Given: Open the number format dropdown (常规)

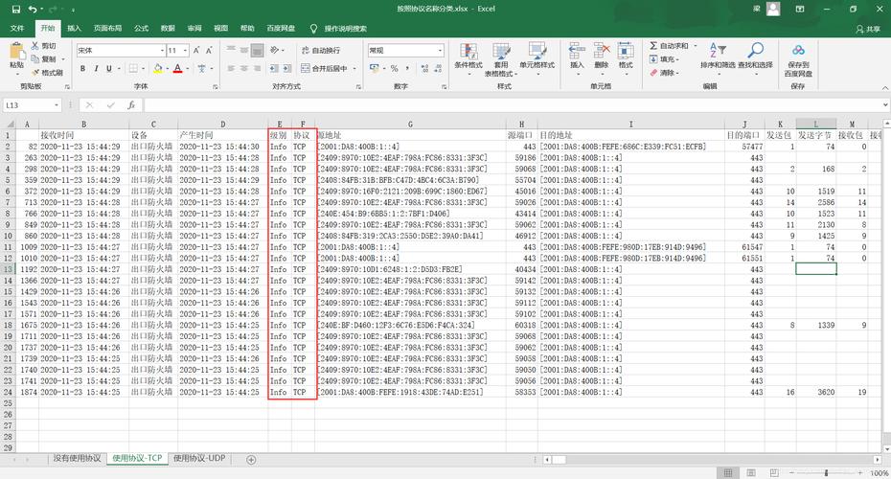Looking at the screenshot, I should coord(441,51).
